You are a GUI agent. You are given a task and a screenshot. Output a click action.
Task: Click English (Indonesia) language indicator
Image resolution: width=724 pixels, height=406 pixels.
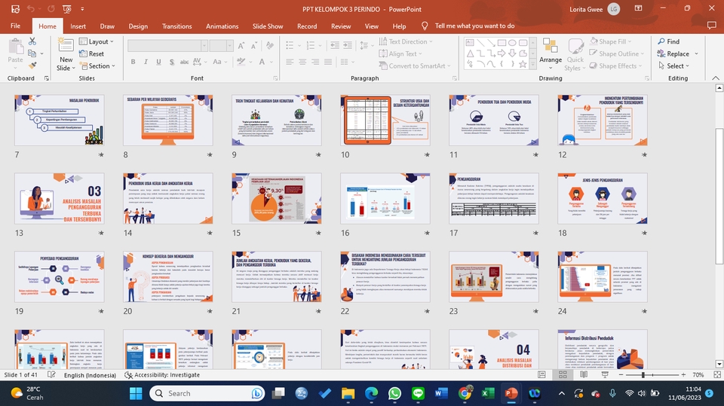point(90,374)
